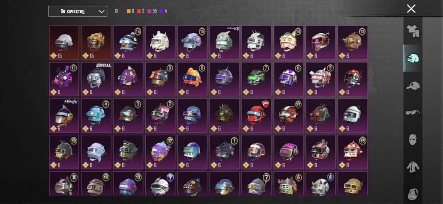Image resolution: width=443 pixels, height=204 pixels.
Task: Select the piano keys helmet
Action: pos(192,152)
